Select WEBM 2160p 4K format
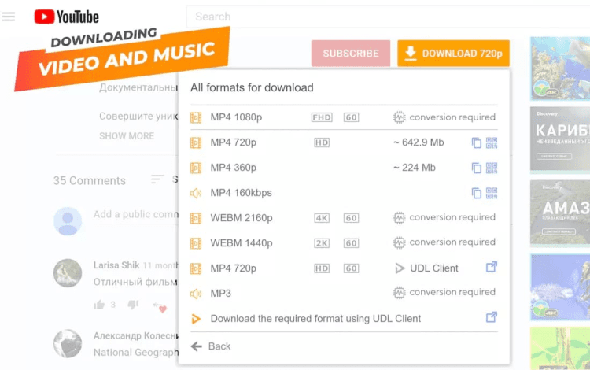The image size is (590, 370). click(241, 218)
